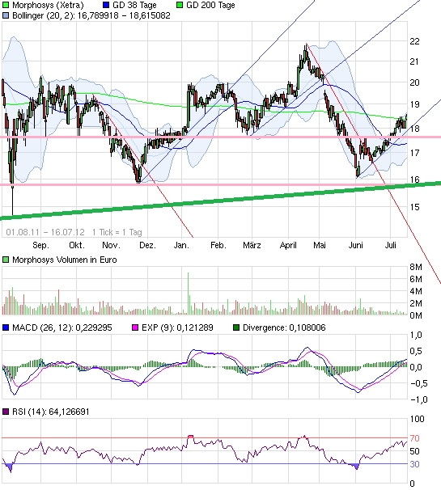Click the volume axis value 2M
Viewport: 441px width, 490px height.
click(416, 303)
